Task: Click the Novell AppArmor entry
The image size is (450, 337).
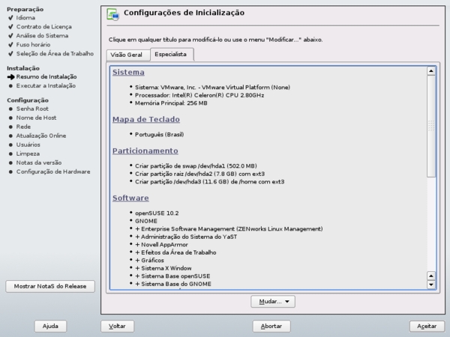Action: click(161, 245)
